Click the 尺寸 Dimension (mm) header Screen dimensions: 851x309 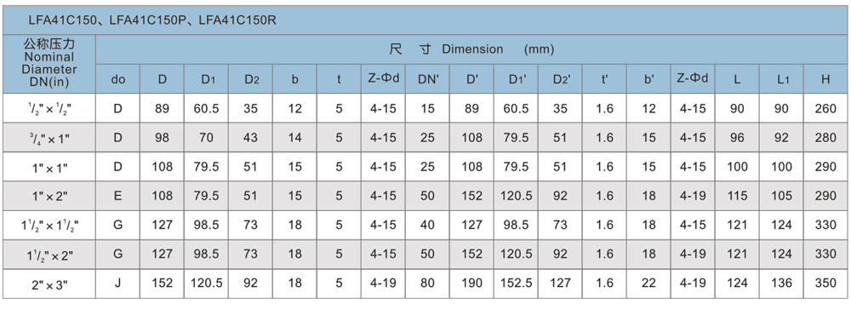pos(471,49)
